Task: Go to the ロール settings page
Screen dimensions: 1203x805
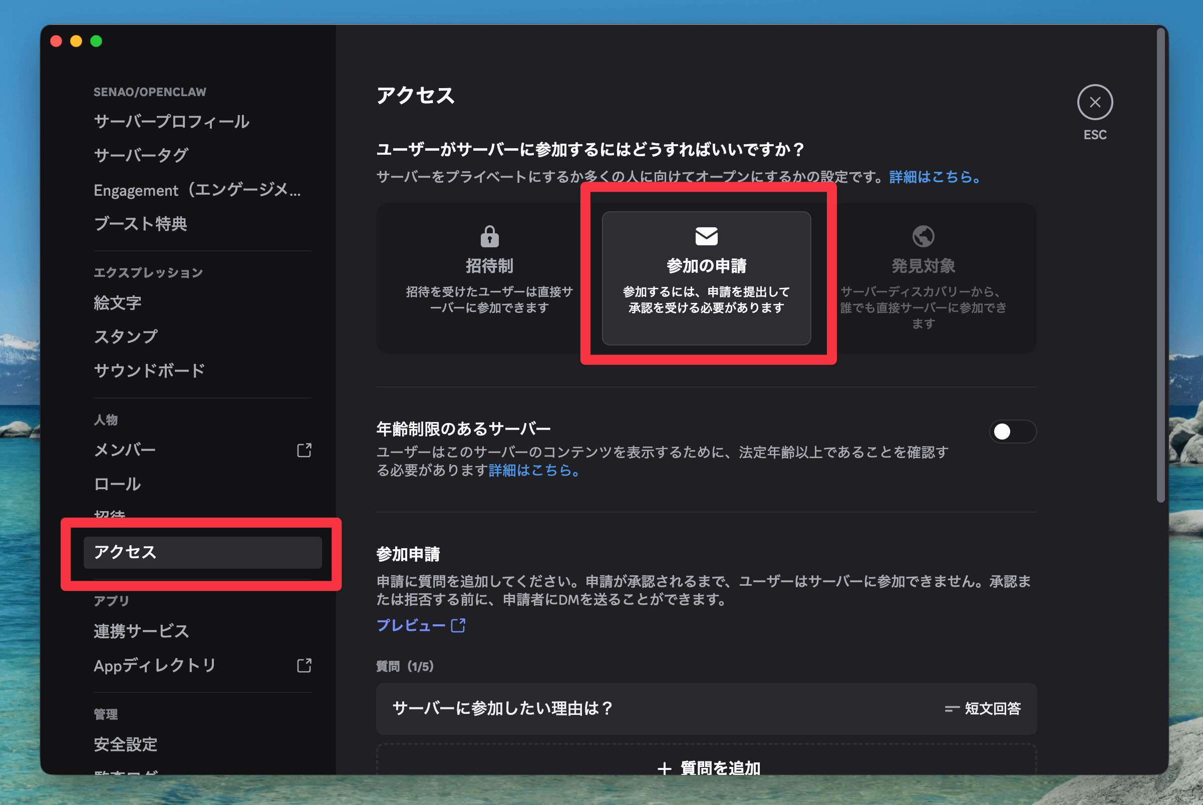Action: [117, 484]
